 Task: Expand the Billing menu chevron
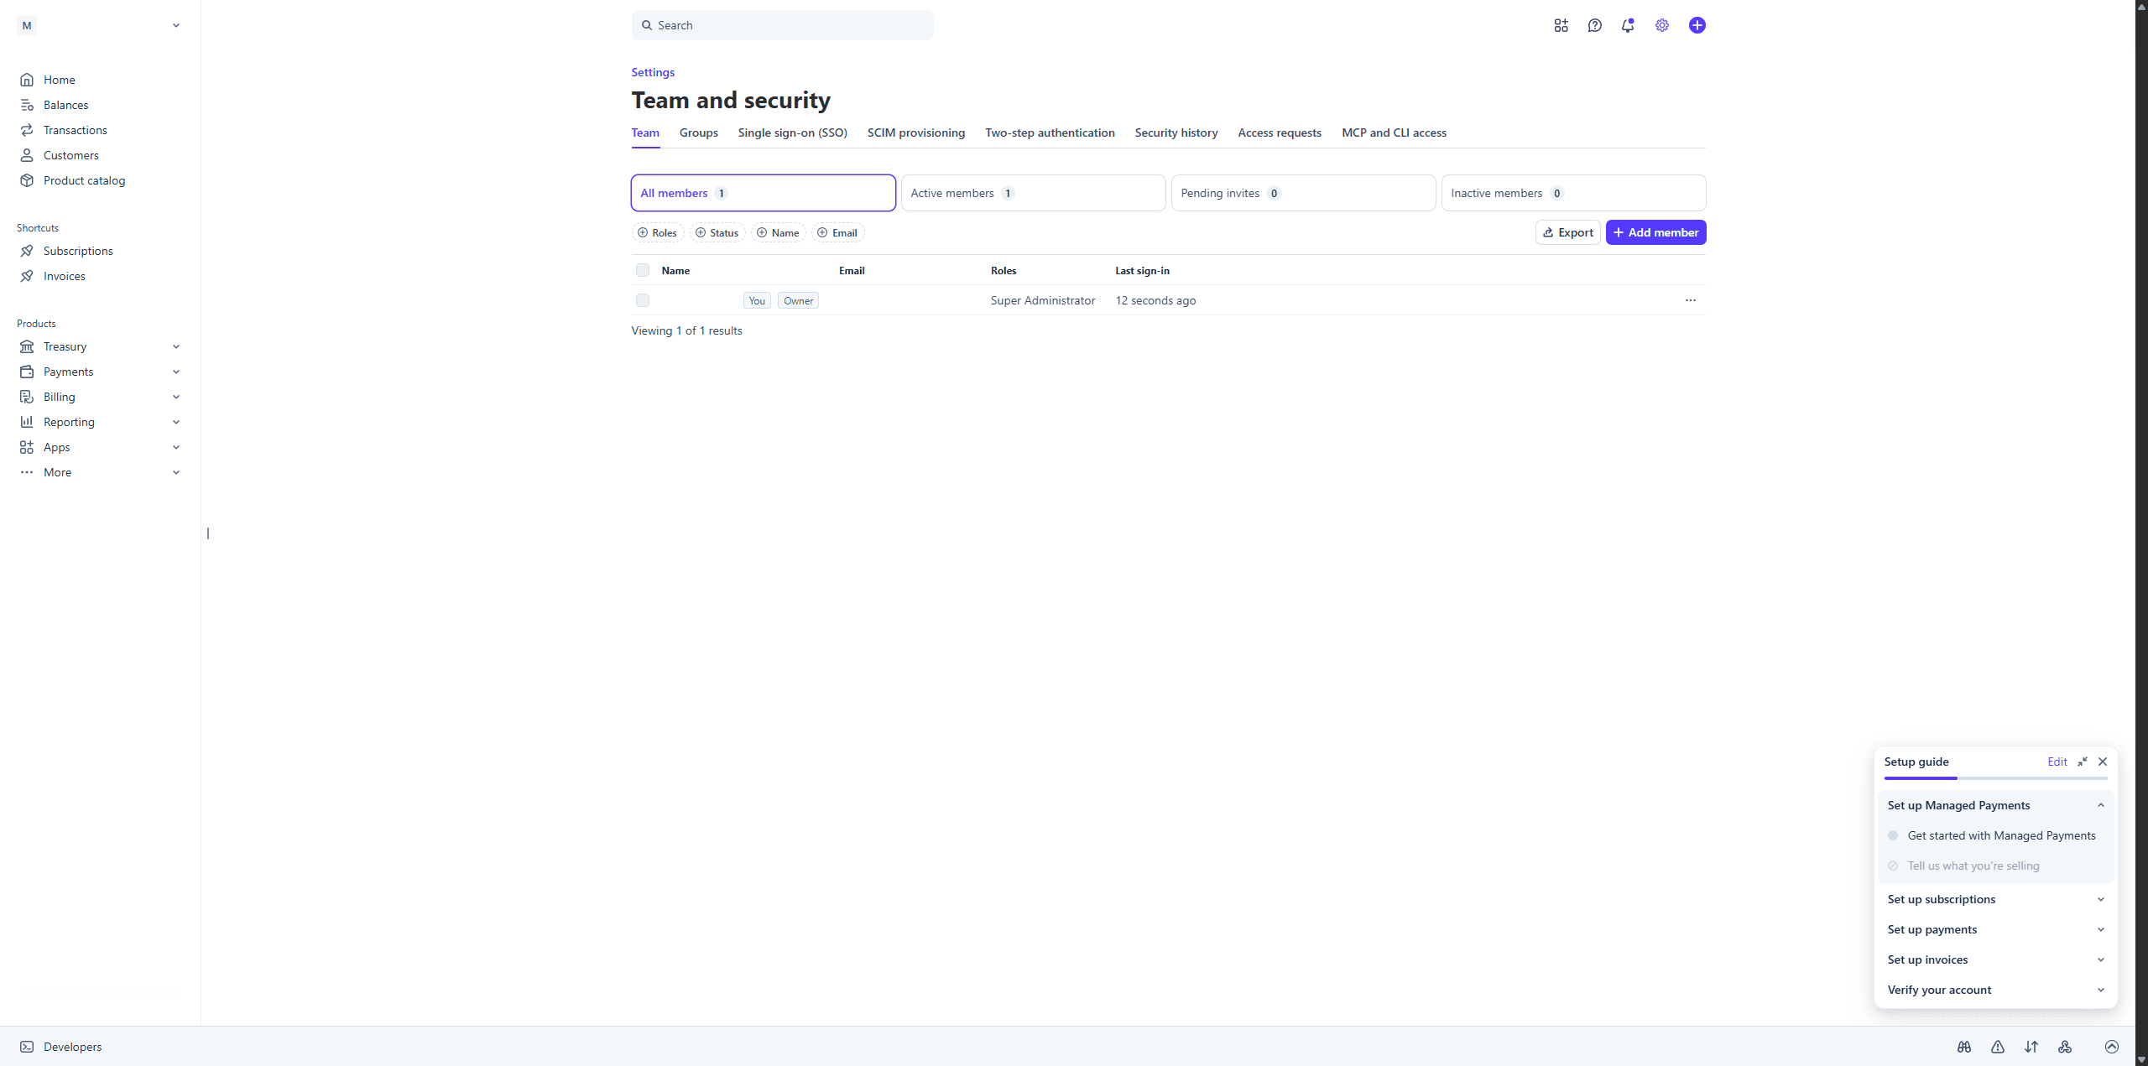(176, 397)
